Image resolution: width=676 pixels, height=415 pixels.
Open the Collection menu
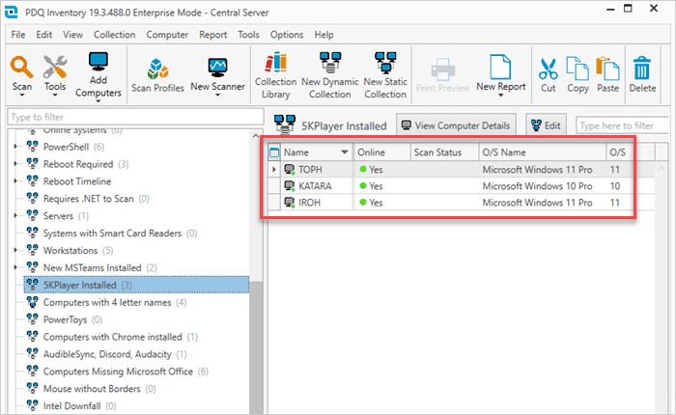(x=115, y=35)
